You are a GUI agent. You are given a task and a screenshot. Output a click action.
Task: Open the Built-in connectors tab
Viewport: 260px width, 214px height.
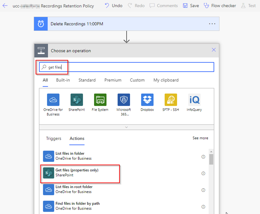63,80
